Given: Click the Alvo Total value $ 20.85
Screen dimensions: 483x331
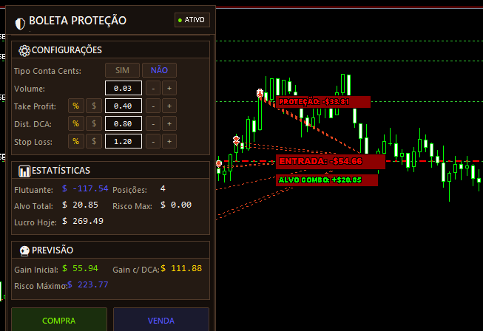Looking at the screenshot, I should (80, 205).
